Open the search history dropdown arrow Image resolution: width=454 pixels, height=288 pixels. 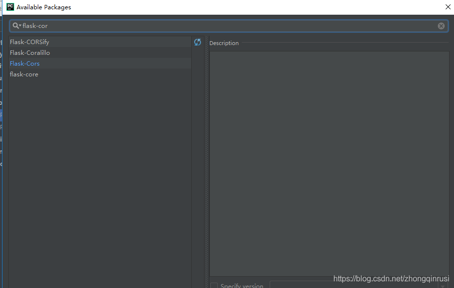coord(20,25)
